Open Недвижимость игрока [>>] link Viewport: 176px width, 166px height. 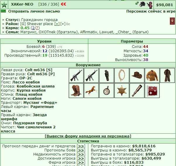tap(81, 154)
